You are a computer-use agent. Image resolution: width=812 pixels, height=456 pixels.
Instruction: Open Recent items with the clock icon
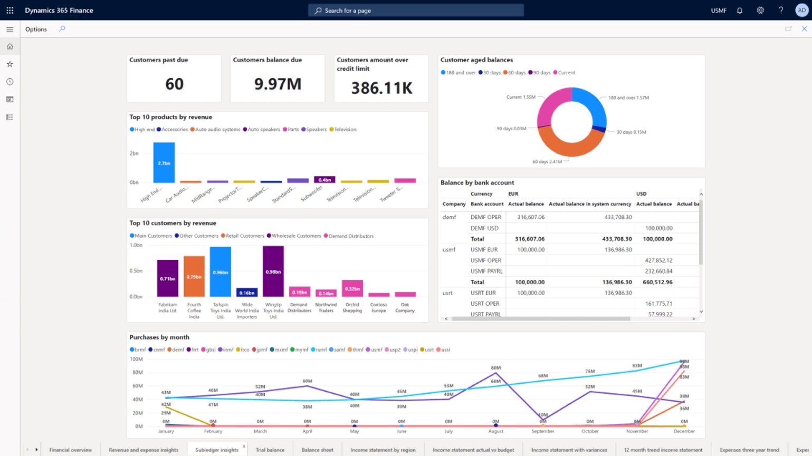pos(9,81)
